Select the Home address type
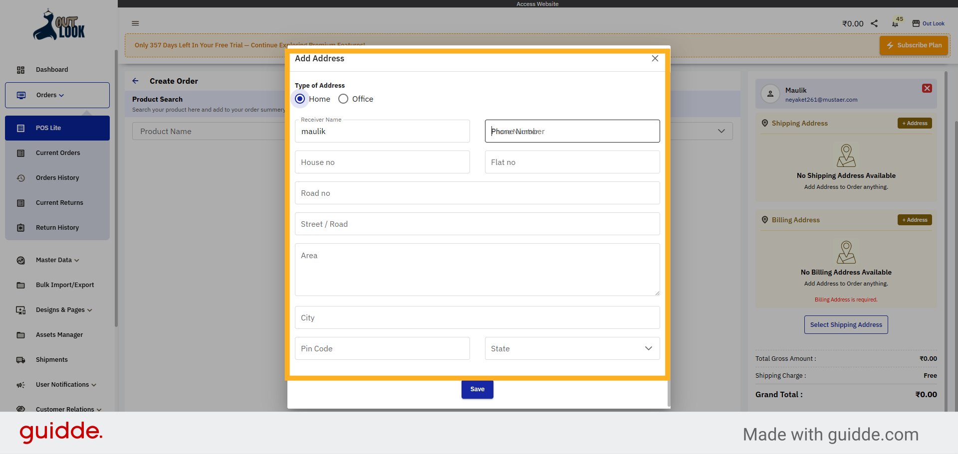This screenshot has height=454, width=958. [300, 99]
